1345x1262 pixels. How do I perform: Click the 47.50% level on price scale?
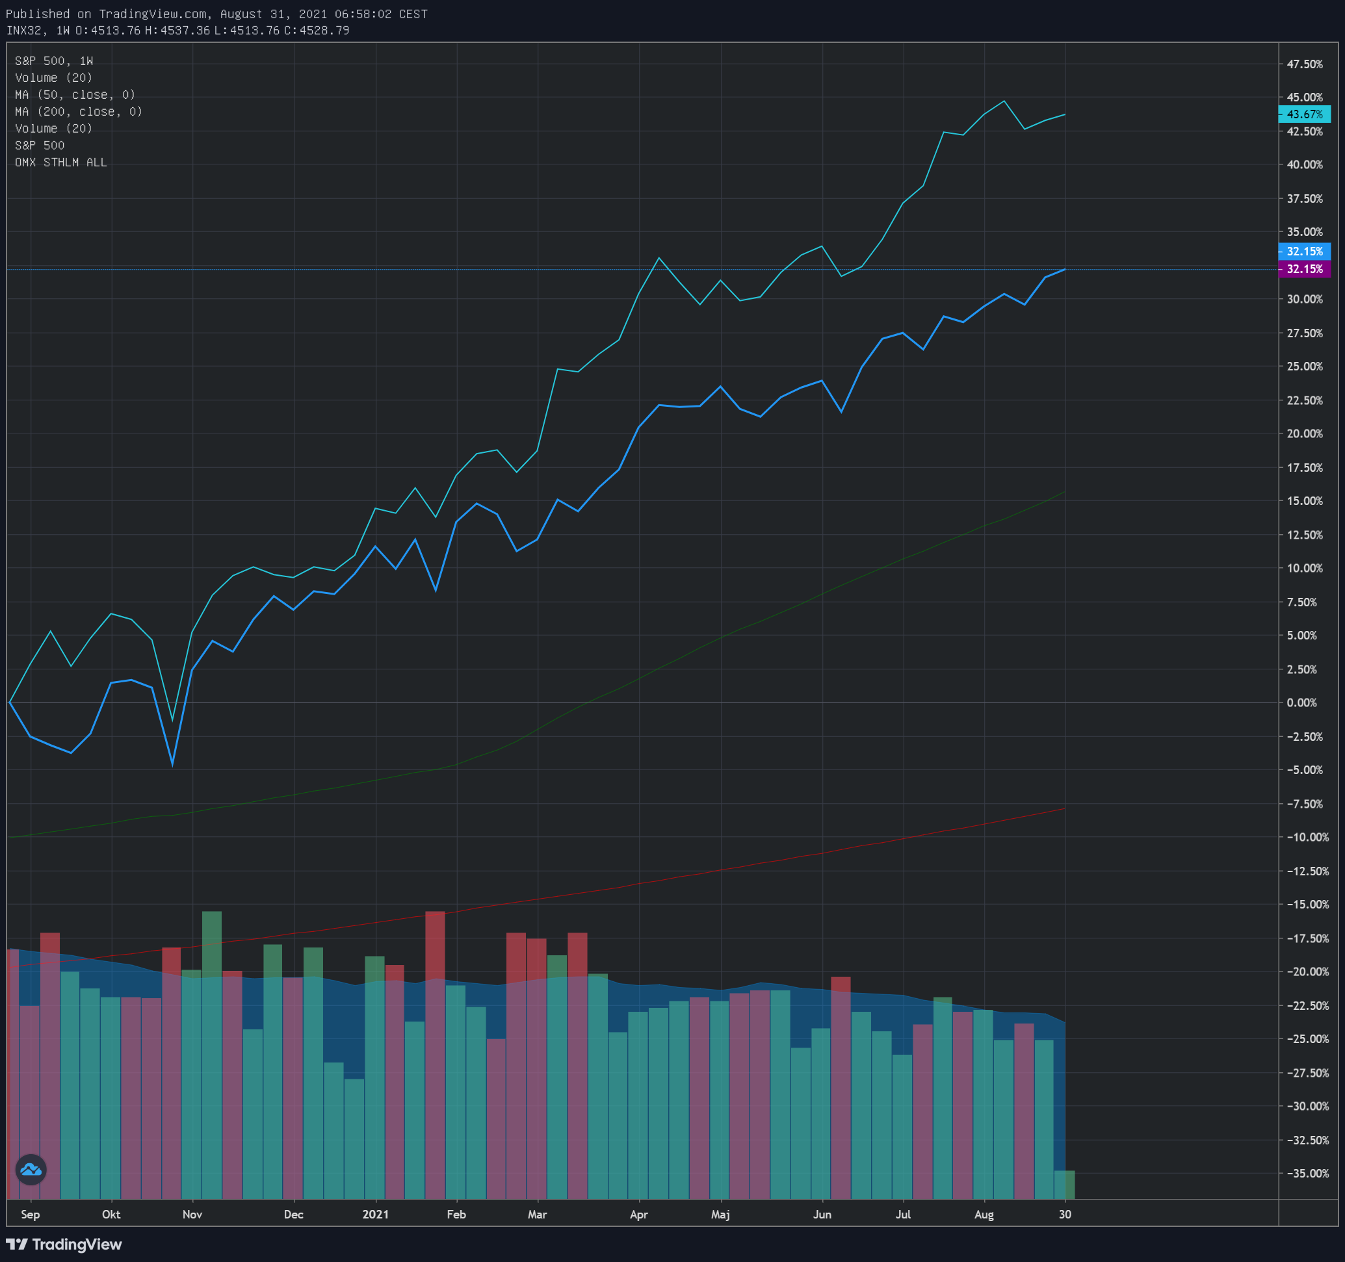click(1305, 64)
